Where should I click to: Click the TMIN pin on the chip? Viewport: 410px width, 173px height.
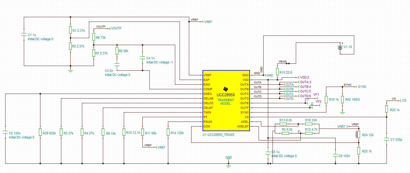207,113
